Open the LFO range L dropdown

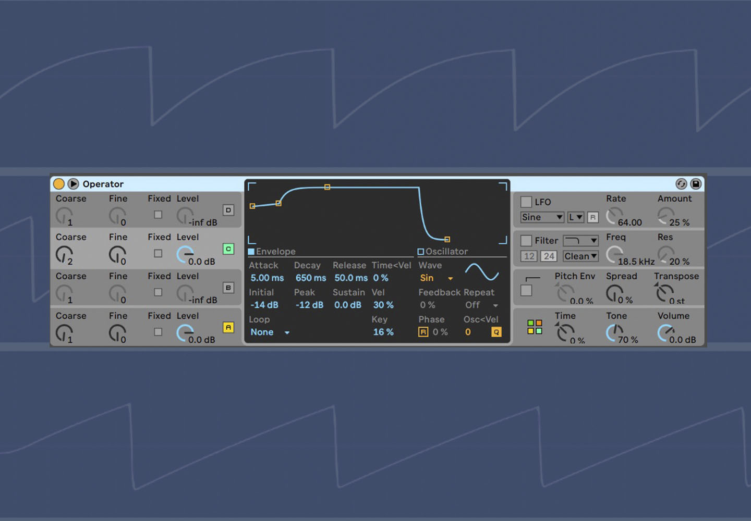(x=576, y=217)
